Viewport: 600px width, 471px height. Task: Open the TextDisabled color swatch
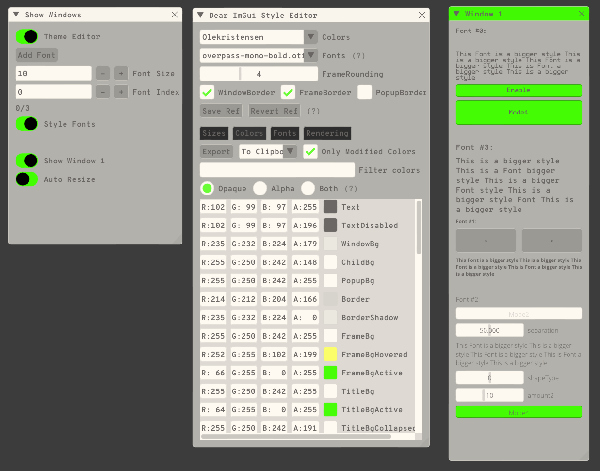pyautogui.click(x=330, y=225)
